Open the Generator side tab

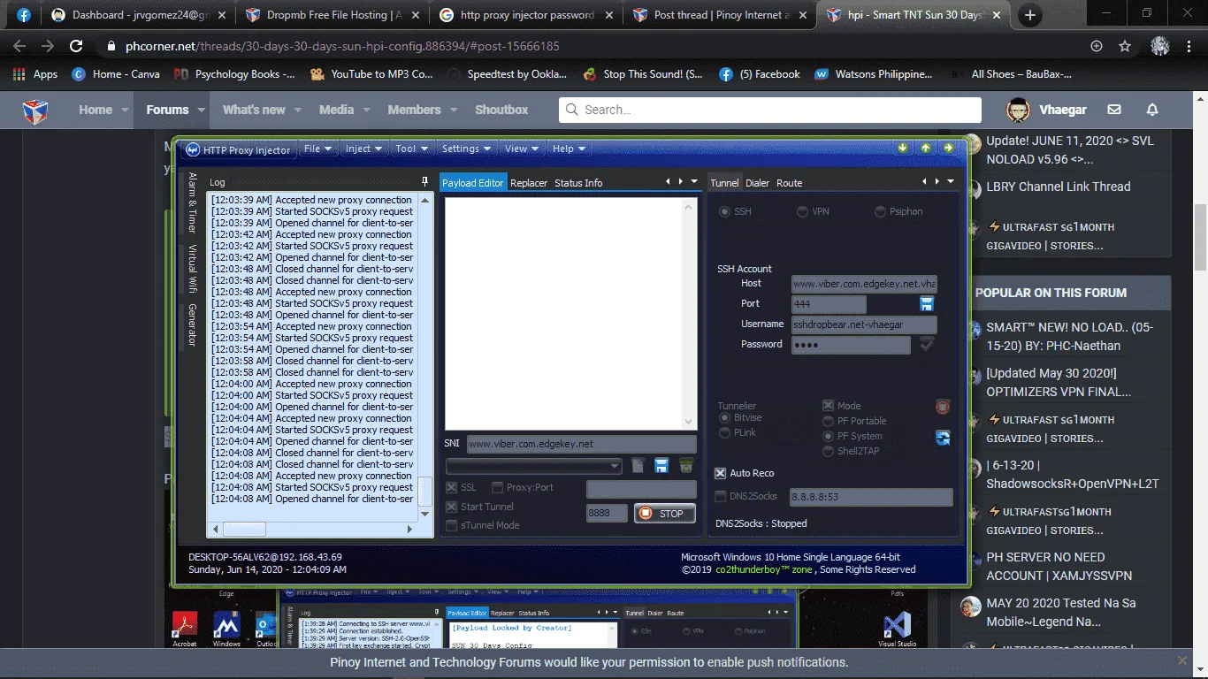pos(192,324)
